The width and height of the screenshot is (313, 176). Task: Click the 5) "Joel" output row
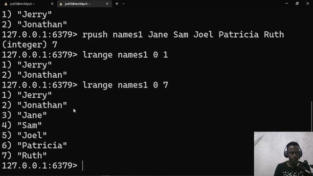(24, 135)
